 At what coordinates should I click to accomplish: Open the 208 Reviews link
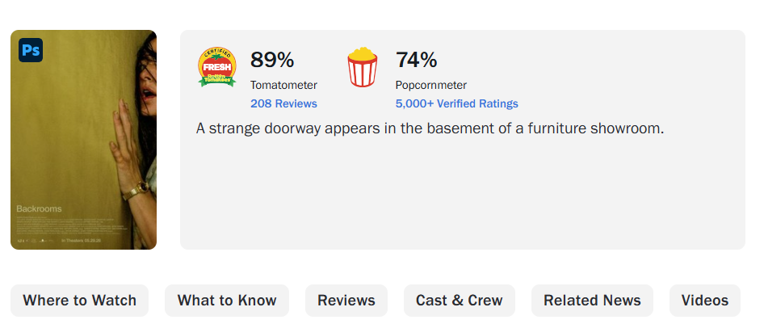click(x=283, y=103)
